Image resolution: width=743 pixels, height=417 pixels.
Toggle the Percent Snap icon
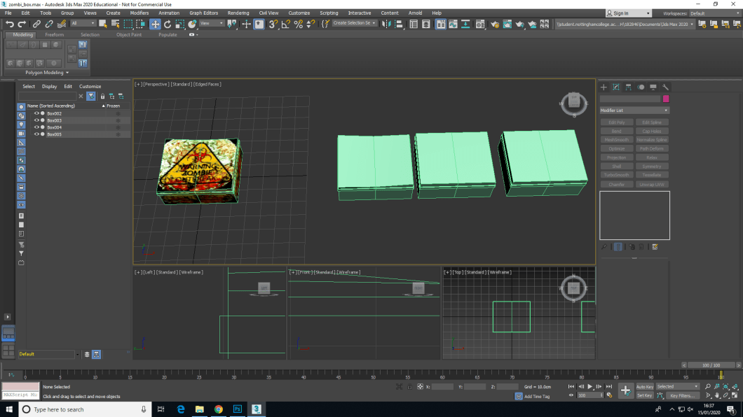coord(298,24)
